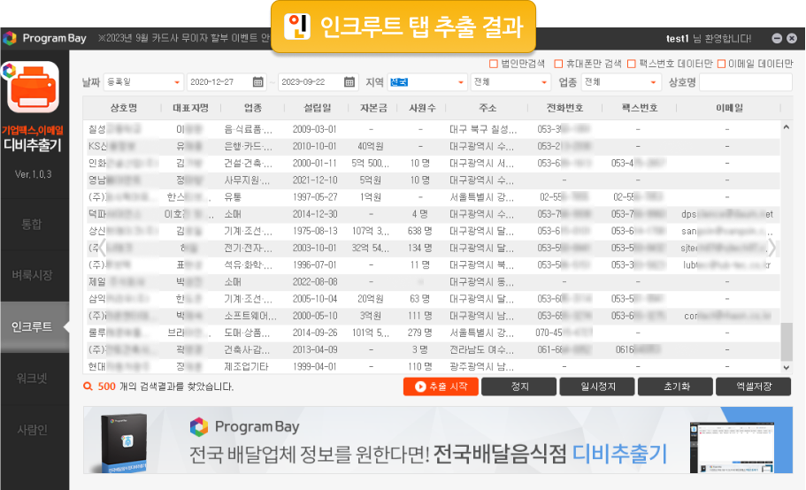The height and width of the screenshot is (490, 806).
Task: Click the 40억원 capital cell
Action: (x=371, y=147)
